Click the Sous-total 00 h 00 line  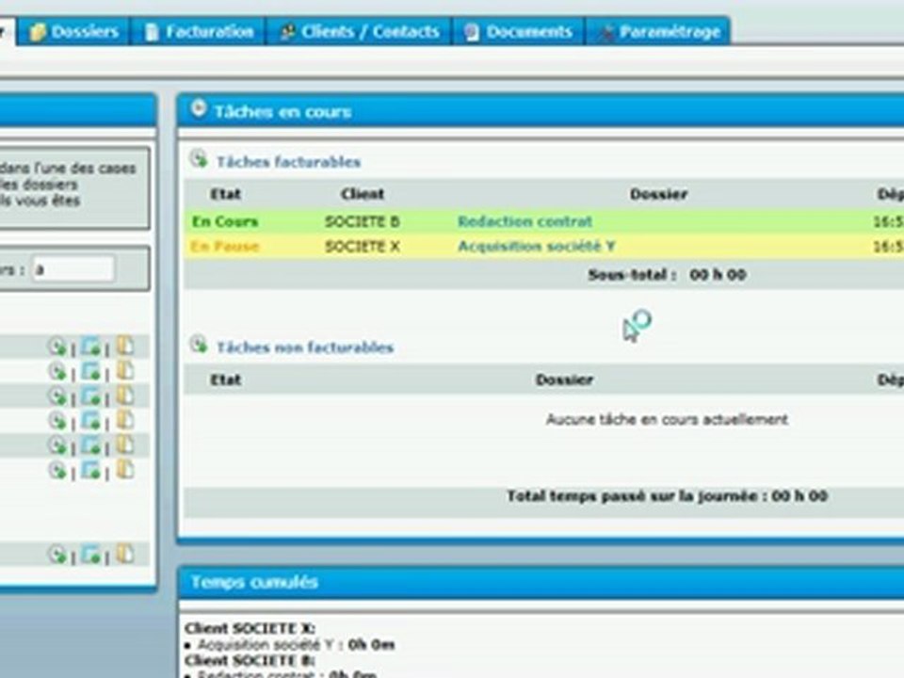667,274
